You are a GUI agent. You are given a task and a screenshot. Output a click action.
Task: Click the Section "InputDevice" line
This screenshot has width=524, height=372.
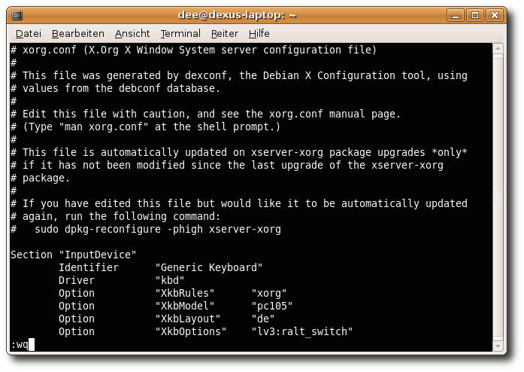(73, 255)
